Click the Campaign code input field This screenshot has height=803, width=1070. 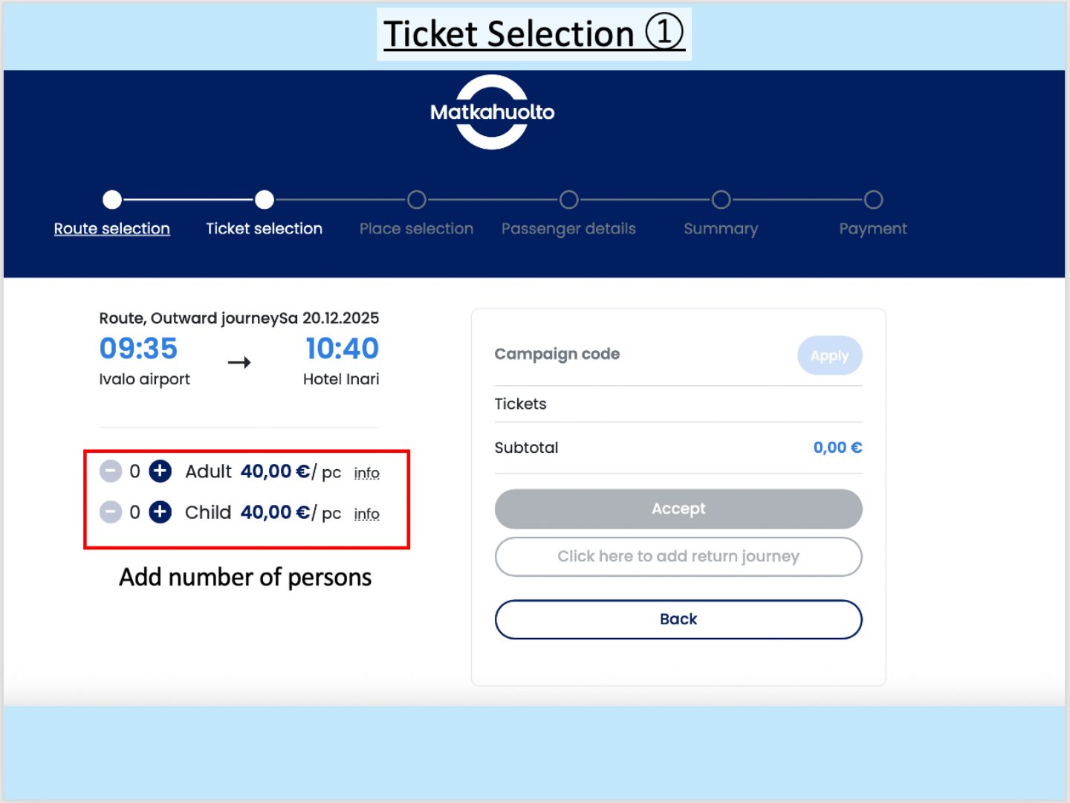pos(639,355)
